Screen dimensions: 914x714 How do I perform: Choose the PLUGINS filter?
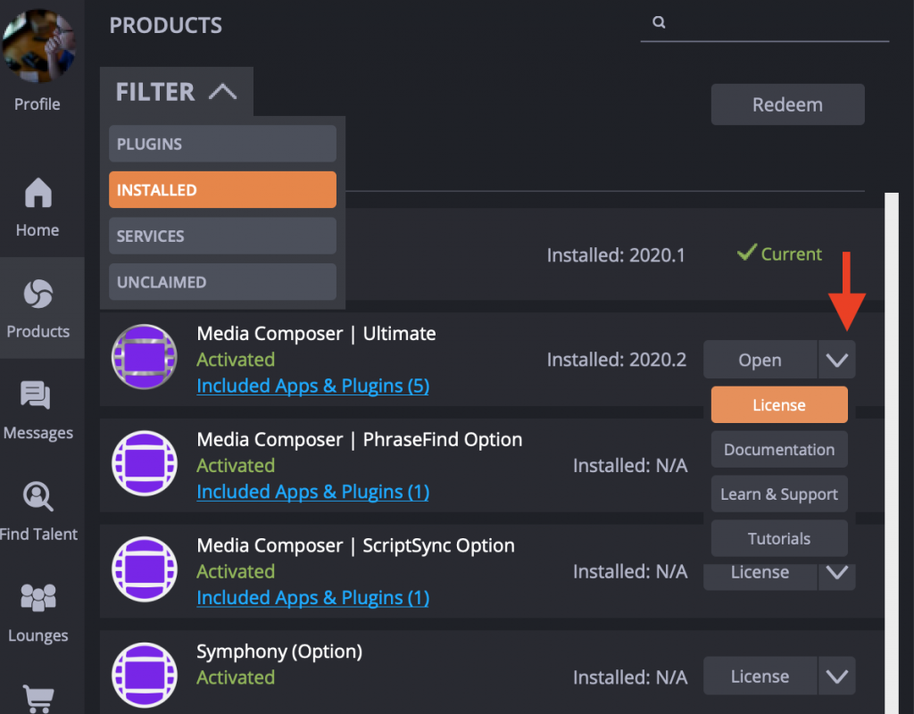222,144
